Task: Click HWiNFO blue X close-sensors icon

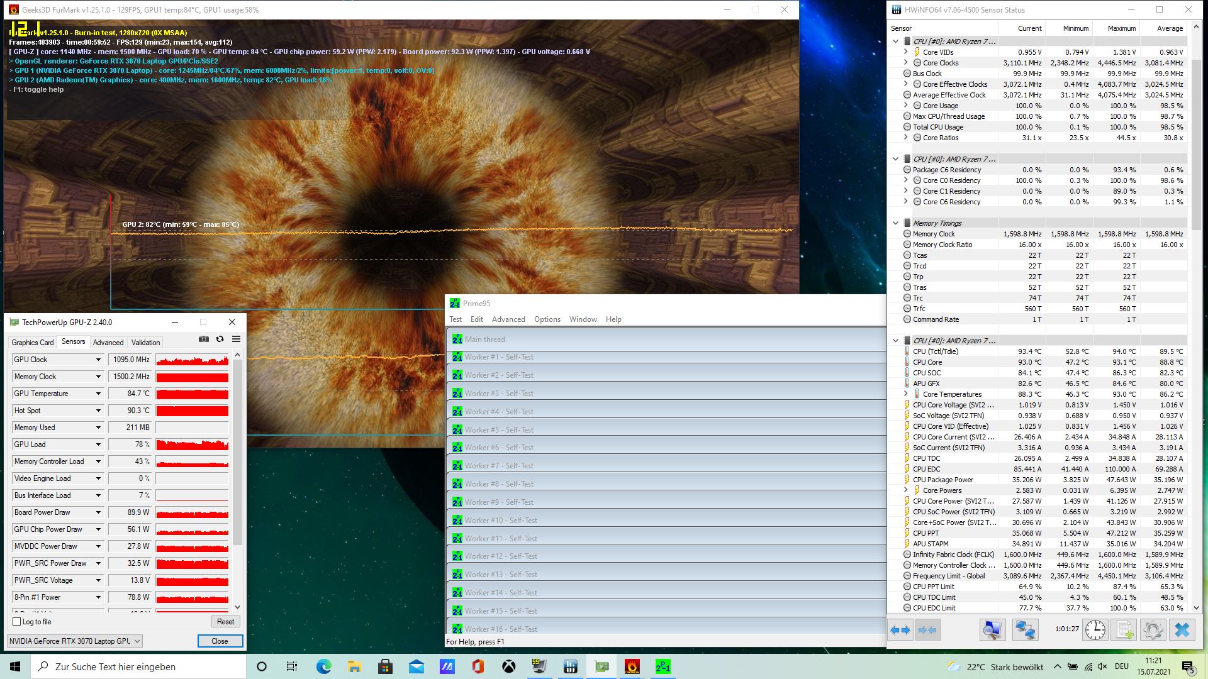Action: coord(1182,630)
